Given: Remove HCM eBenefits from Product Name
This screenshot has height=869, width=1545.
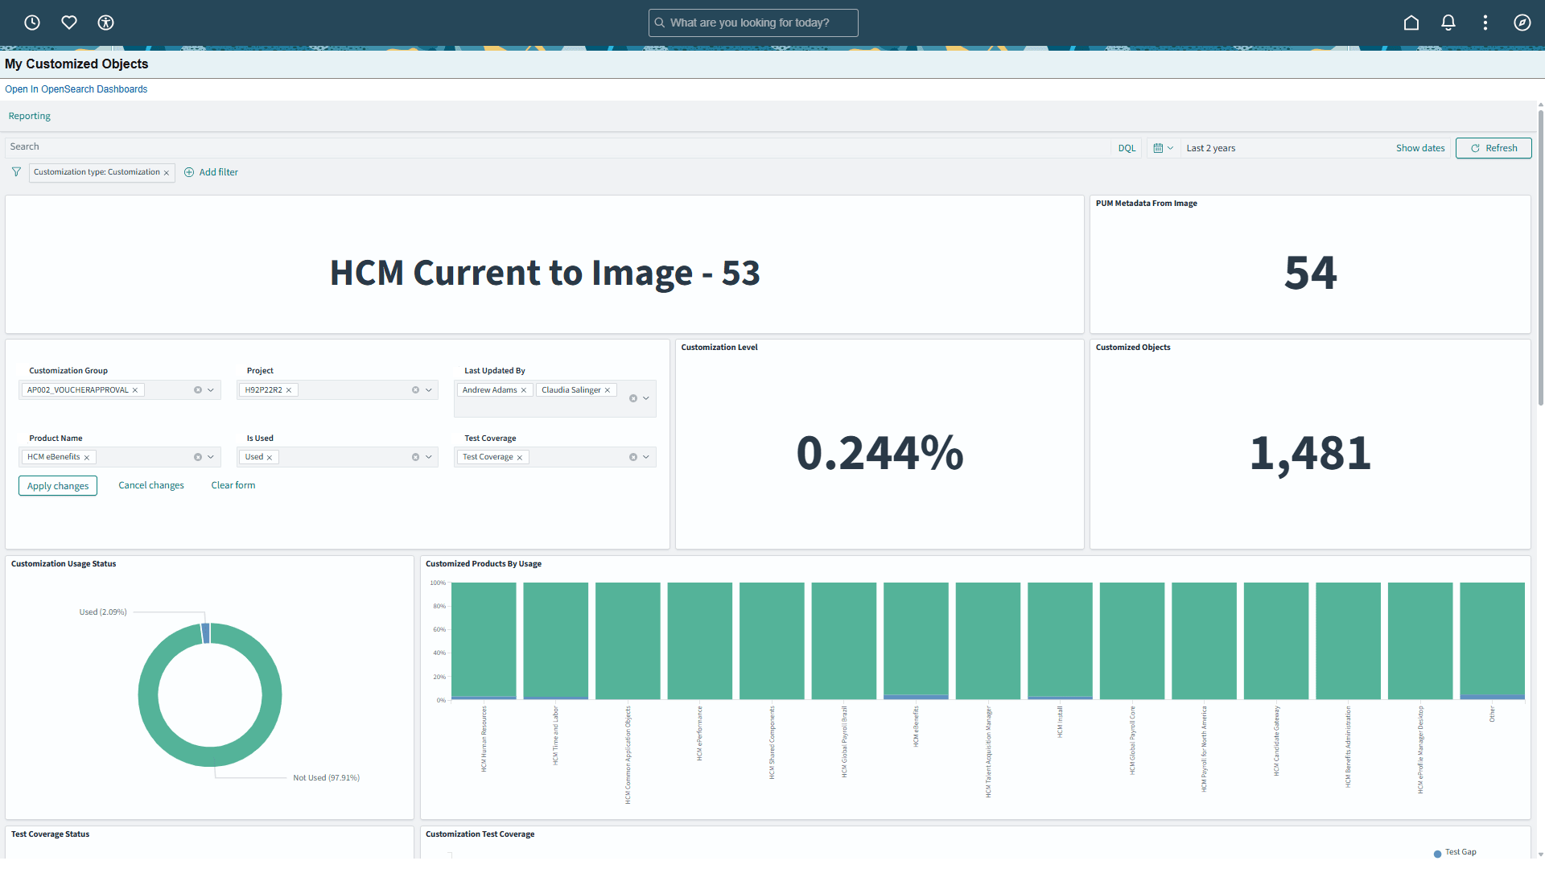Looking at the screenshot, I should [87, 458].
